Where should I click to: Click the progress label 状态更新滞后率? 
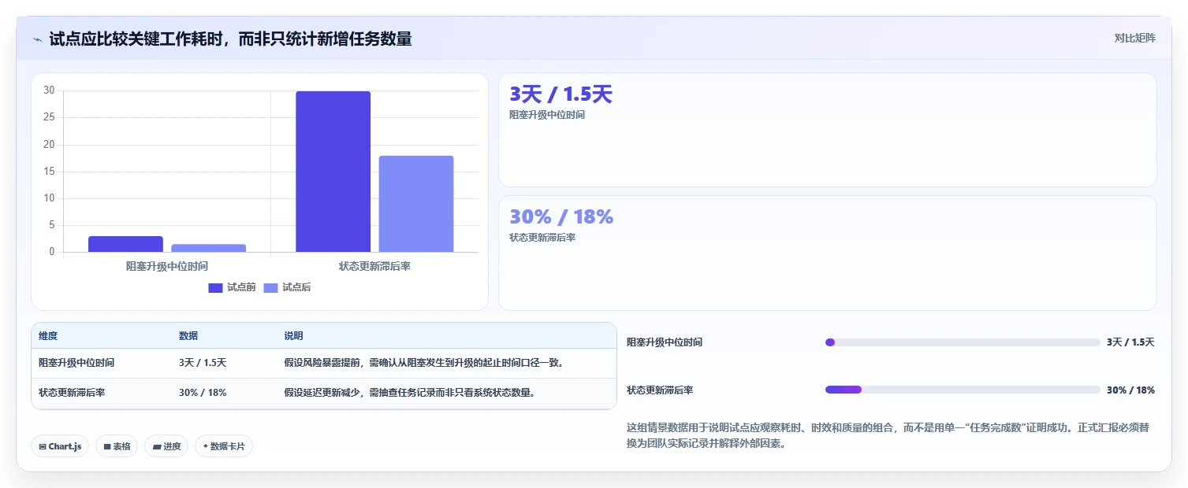[660, 390]
